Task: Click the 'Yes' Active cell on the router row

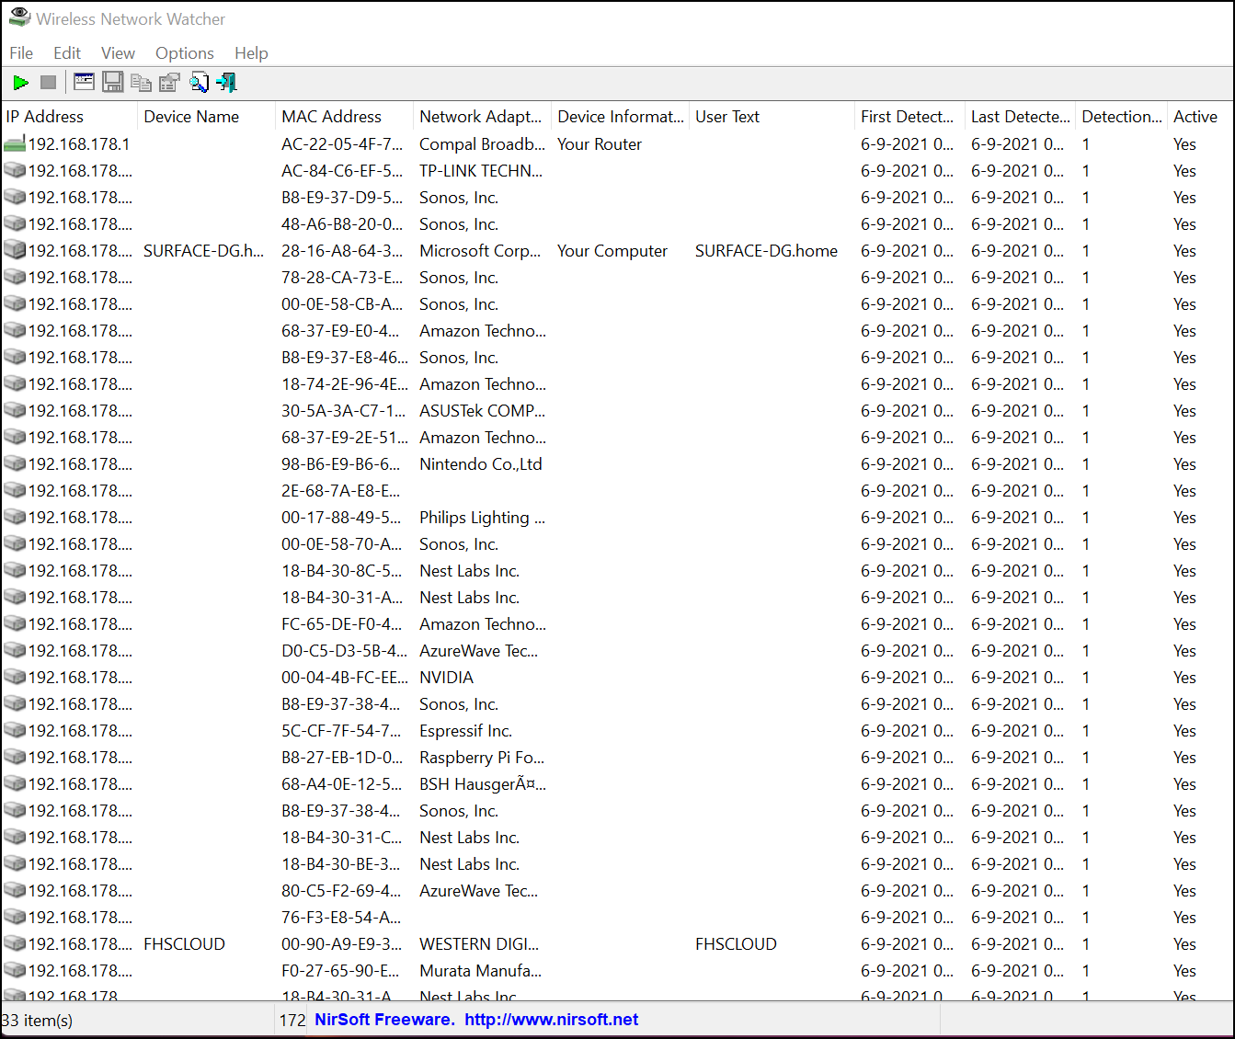Action: (1184, 144)
